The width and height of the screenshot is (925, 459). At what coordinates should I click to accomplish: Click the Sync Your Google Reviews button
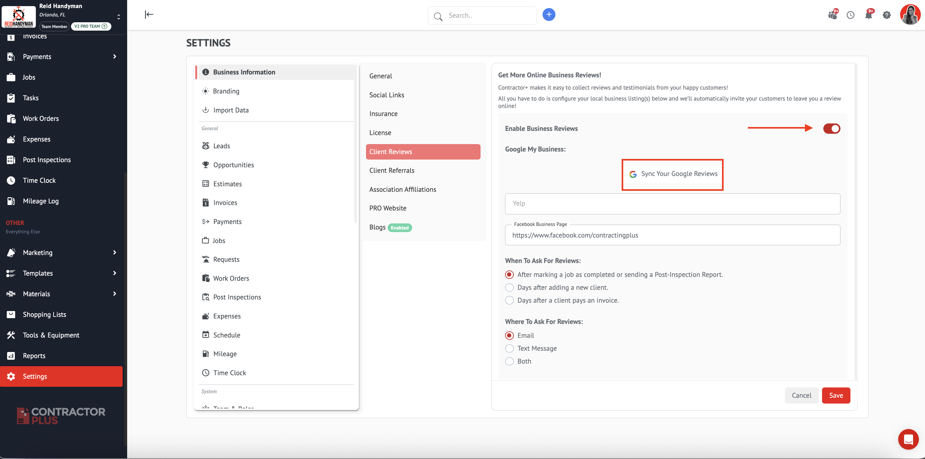672,174
